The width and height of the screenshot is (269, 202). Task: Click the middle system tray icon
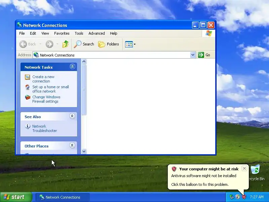238,197
